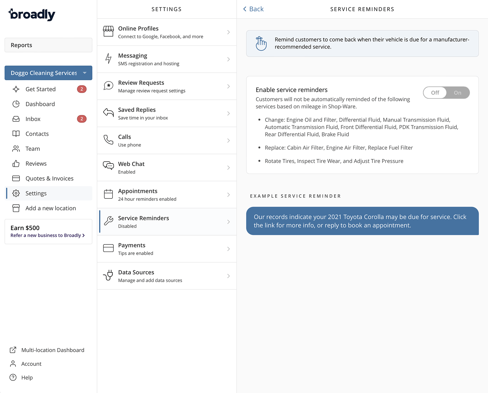This screenshot has width=488, height=393.
Task: Click the Messaging lightning bolt icon
Action: tap(108, 58)
